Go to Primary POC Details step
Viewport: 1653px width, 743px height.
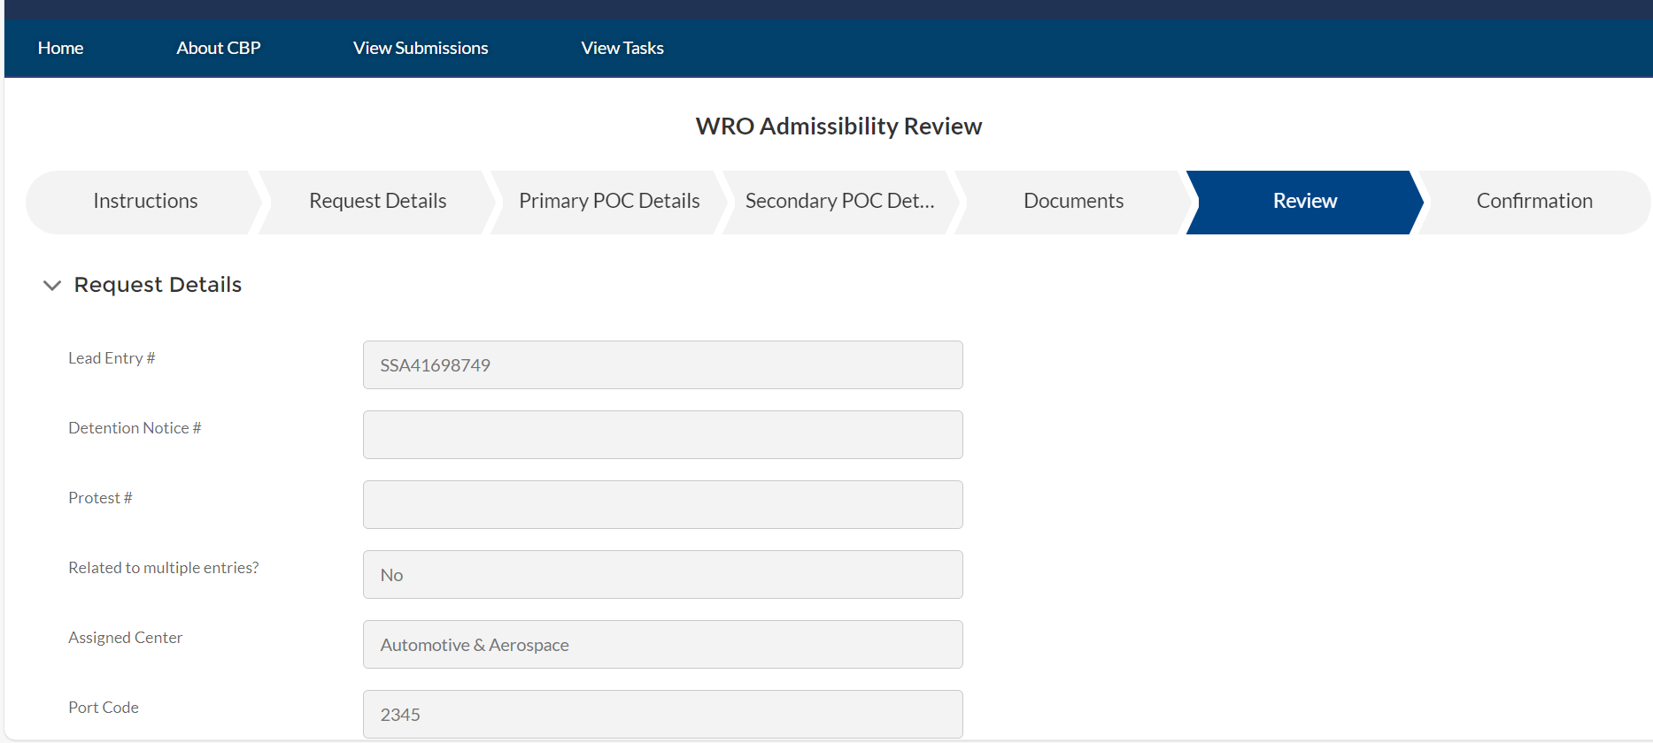tap(609, 202)
